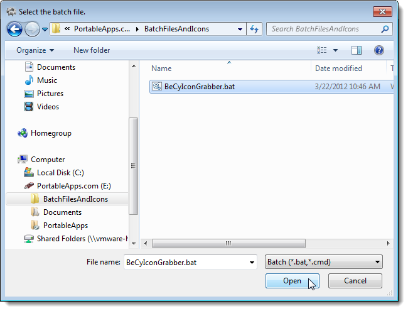
Task: Select Documents folder under PortableApps.com drive
Action: [x=56, y=212]
